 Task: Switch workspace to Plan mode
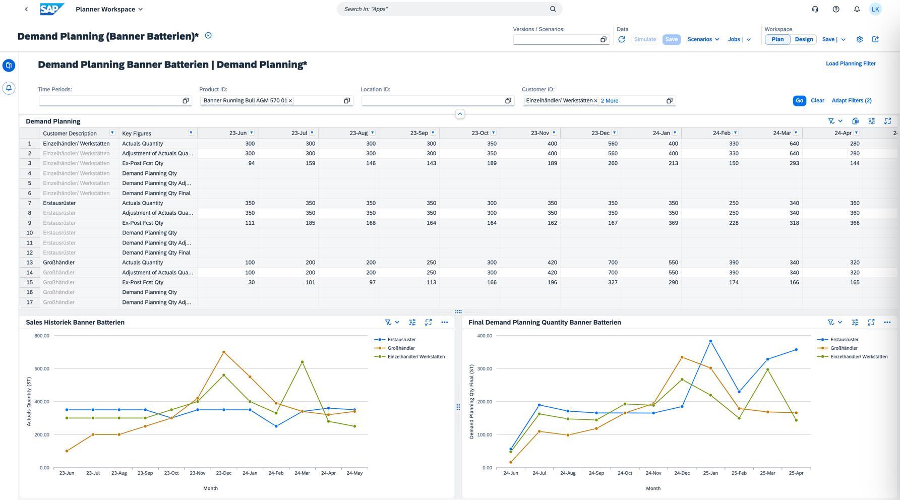coord(777,39)
